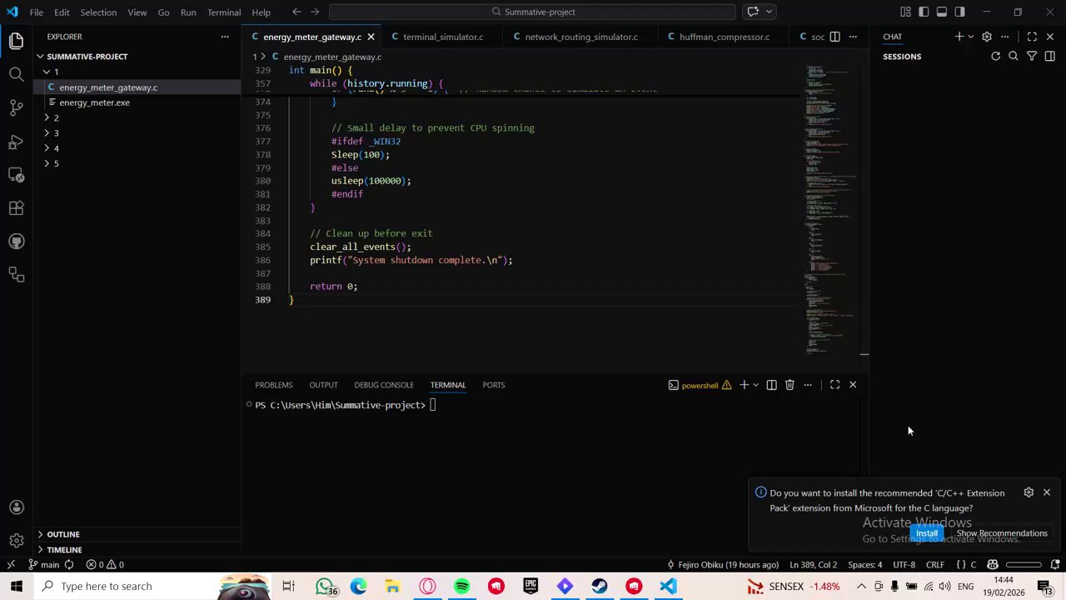Create a new terminal with plus icon

pyautogui.click(x=744, y=385)
